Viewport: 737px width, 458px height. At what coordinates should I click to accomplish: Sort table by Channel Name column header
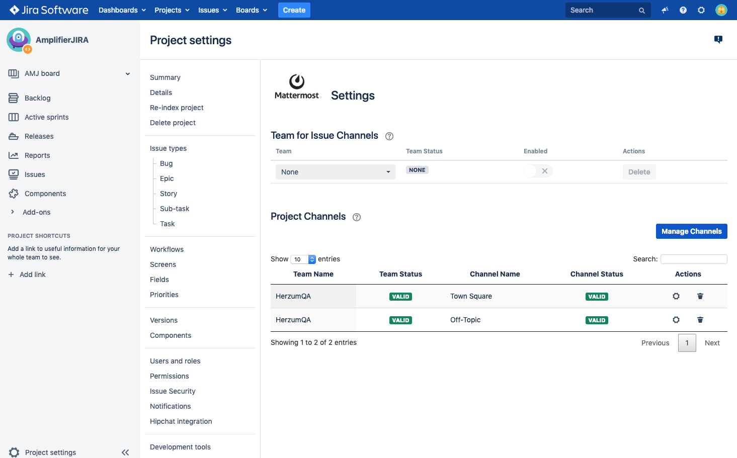tap(495, 274)
